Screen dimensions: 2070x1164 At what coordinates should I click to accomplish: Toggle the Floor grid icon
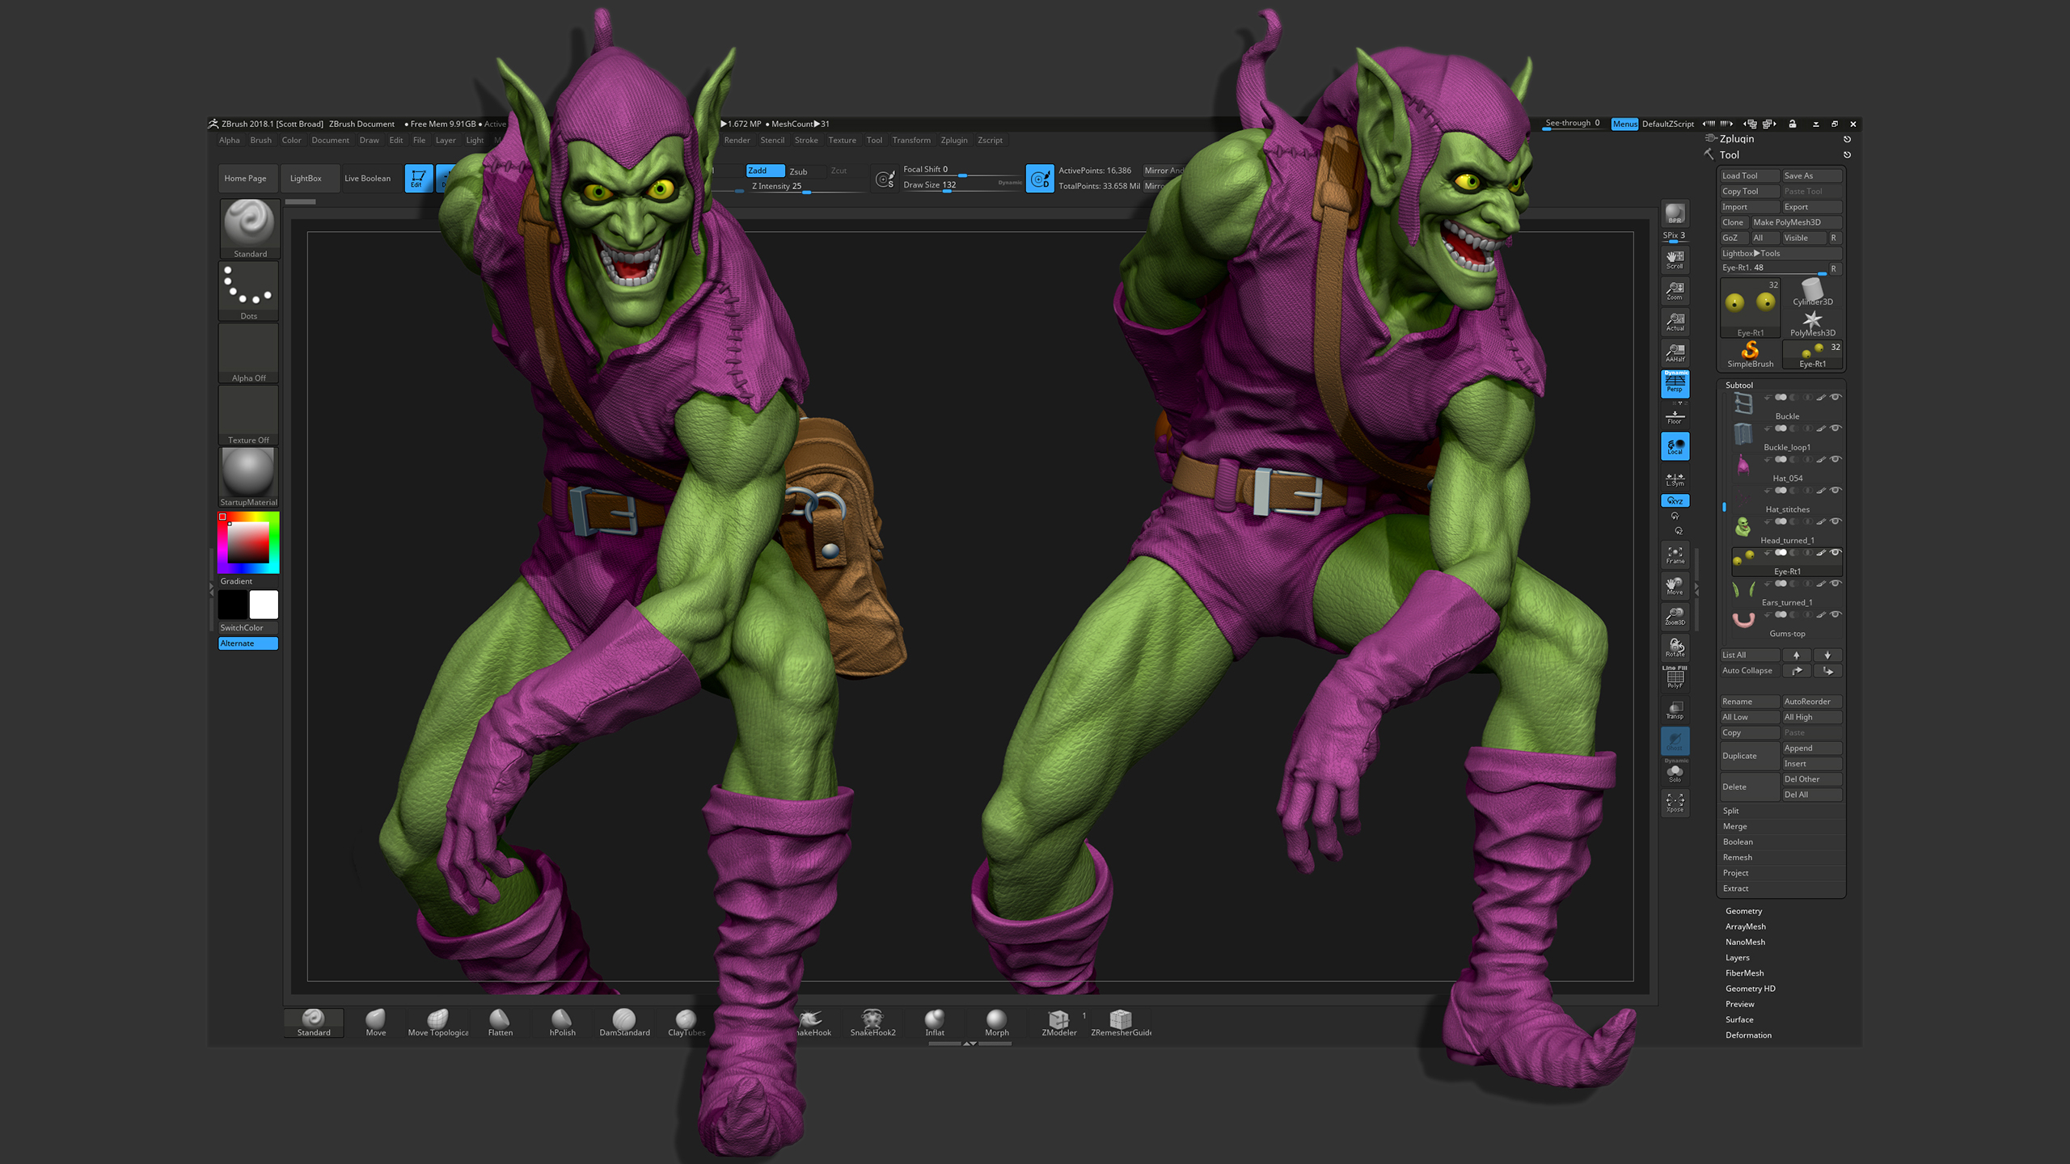point(1675,416)
